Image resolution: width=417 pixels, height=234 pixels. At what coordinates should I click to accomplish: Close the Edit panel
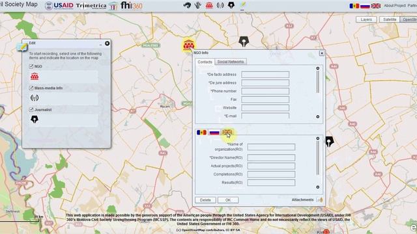pyautogui.click(x=107, y=44)
